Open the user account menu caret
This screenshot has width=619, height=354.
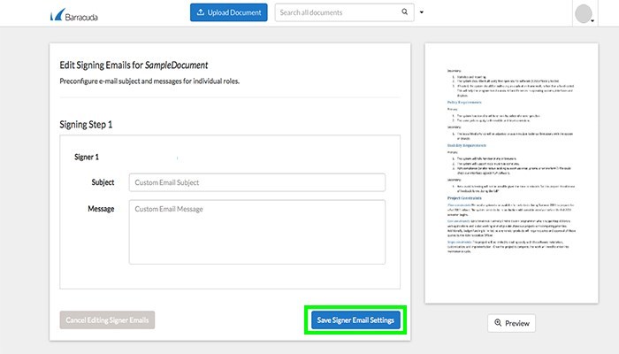tap(593, 21)
